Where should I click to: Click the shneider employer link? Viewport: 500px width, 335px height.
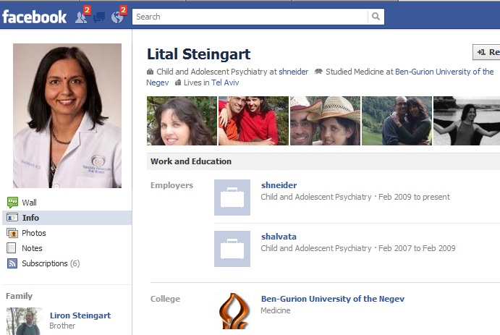coord(279,185)
